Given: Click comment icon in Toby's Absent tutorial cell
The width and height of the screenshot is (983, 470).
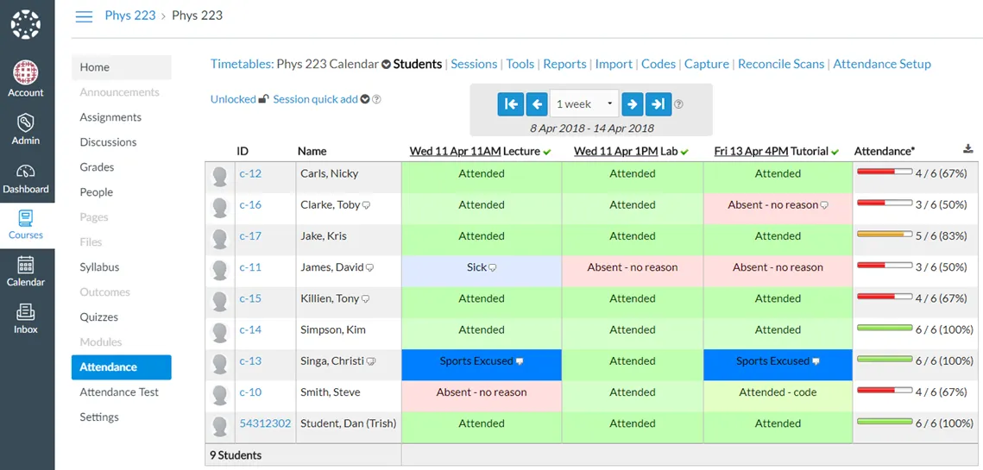Looking at the screenshot, I should [824, 205].
